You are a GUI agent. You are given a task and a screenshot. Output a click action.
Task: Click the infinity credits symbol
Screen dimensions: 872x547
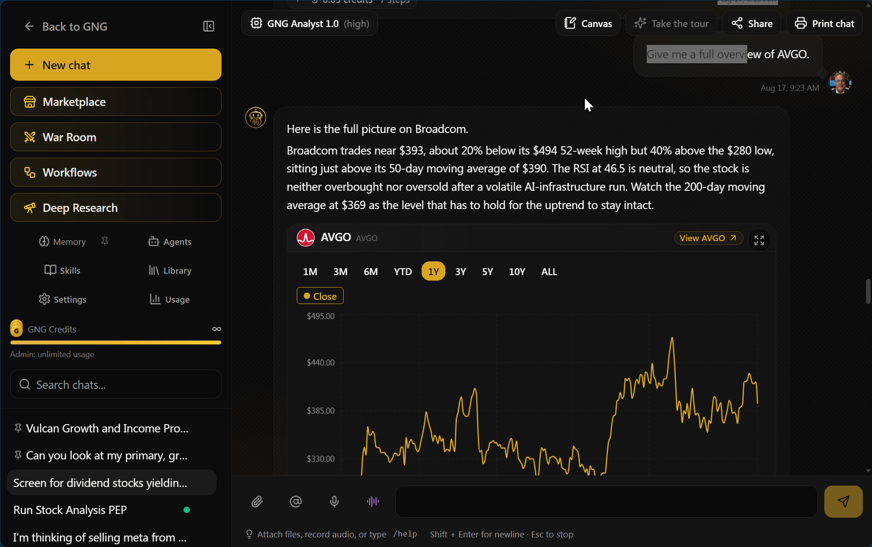click(217, 329)
